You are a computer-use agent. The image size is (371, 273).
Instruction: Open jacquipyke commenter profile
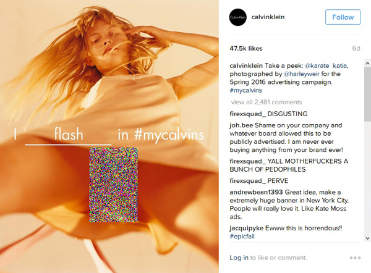click(x=246, y=228)
